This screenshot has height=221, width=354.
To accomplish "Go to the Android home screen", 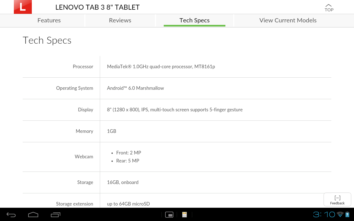I will [33, 215].
